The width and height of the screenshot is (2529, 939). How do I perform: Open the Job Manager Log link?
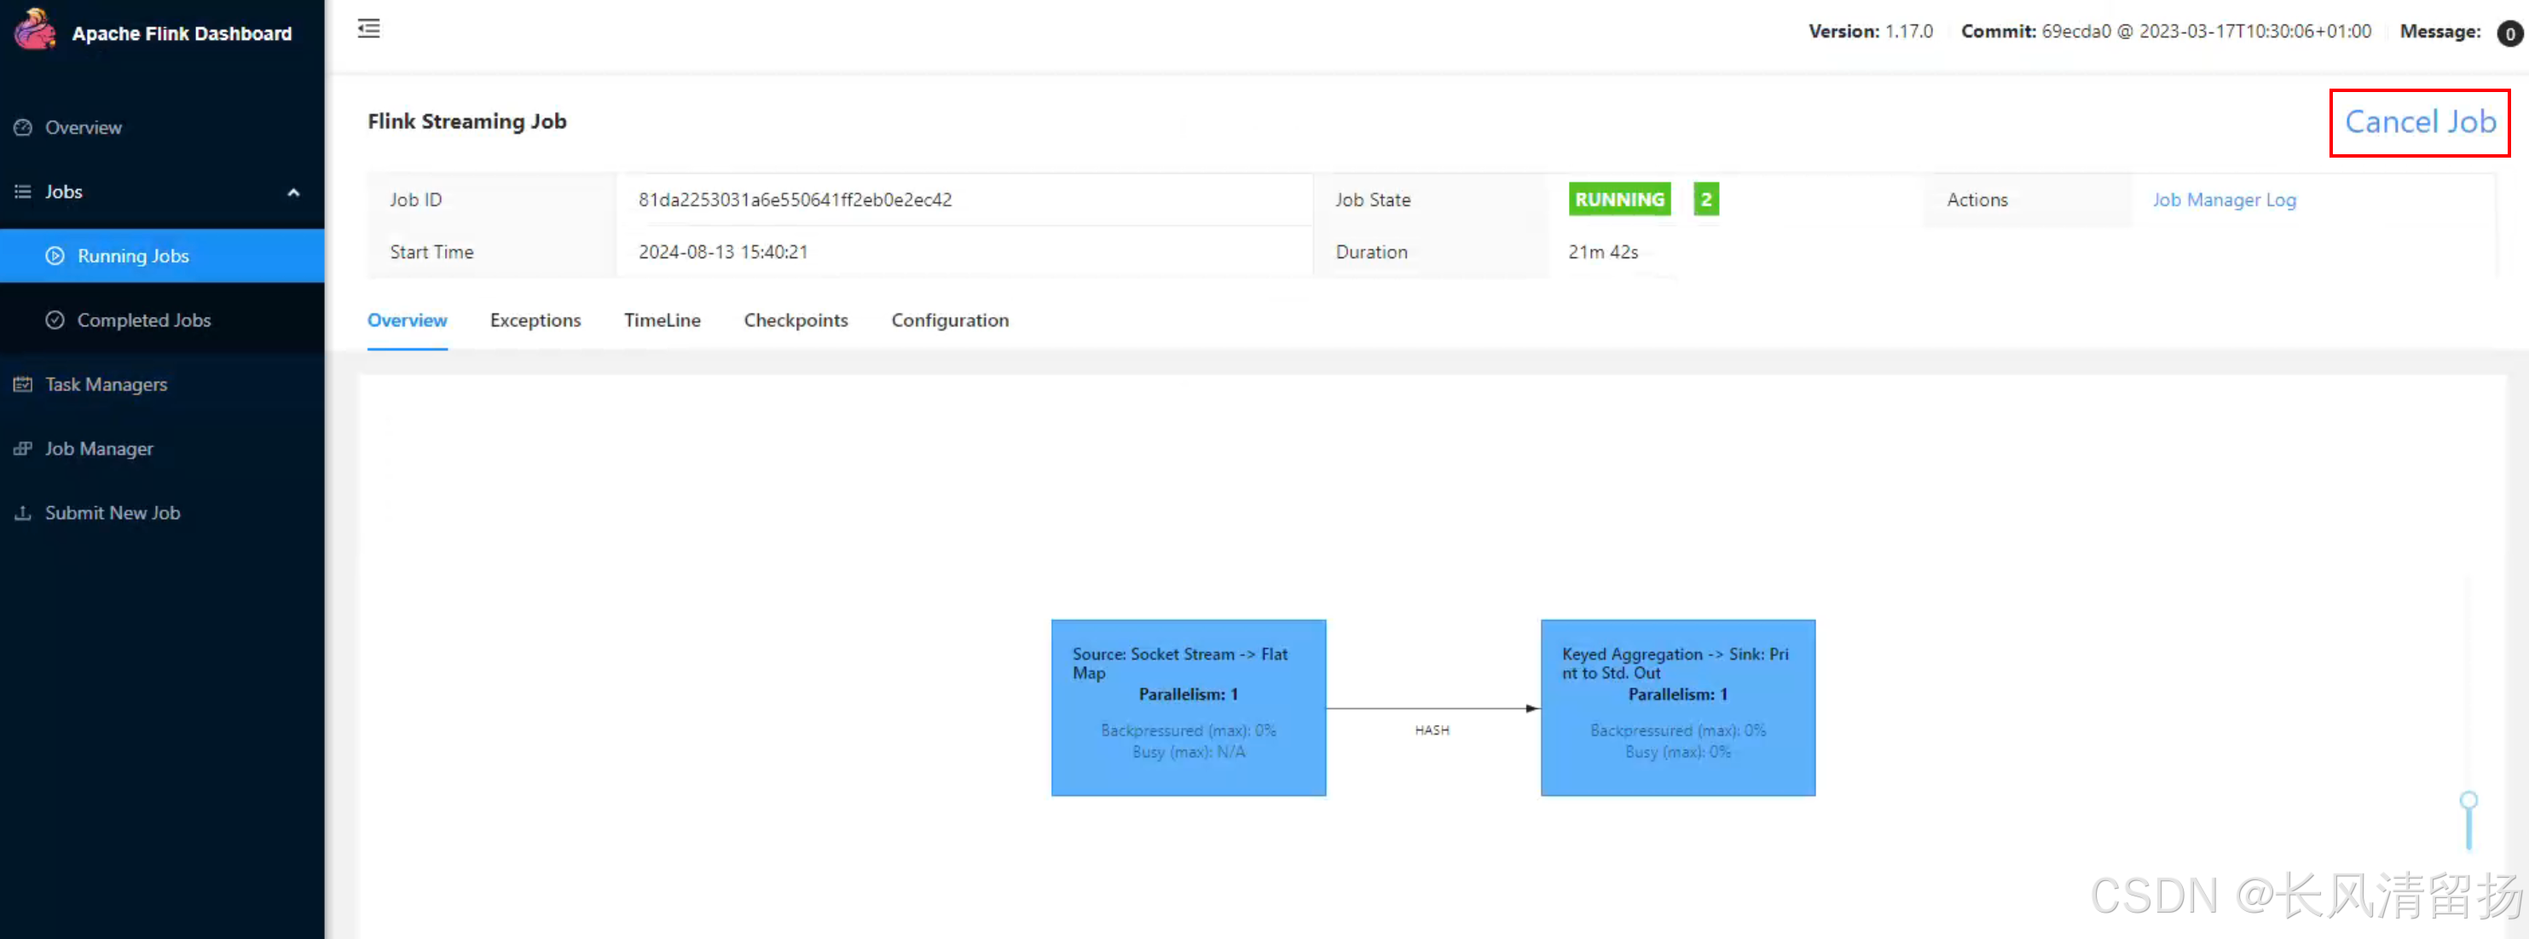[x=2225, y=200]
